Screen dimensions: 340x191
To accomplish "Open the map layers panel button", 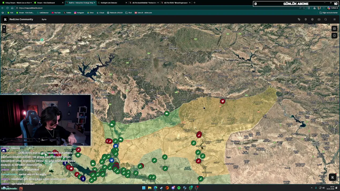I will coord(334,29).
